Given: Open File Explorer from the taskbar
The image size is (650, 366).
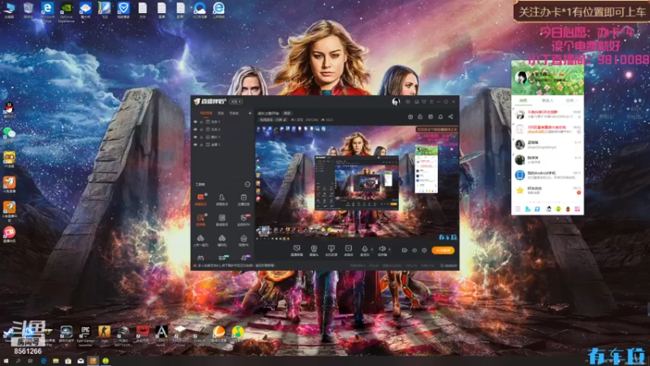Looking at the screenshot, I should [x=55, y=361].
